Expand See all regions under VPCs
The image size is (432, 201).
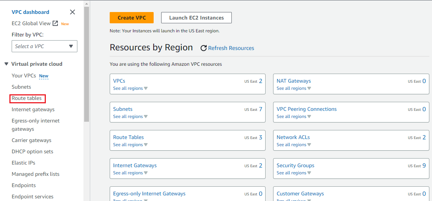tap(130, 88)
